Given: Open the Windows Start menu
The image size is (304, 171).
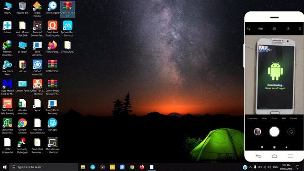Looking at the screenshot, I should 5,167.
